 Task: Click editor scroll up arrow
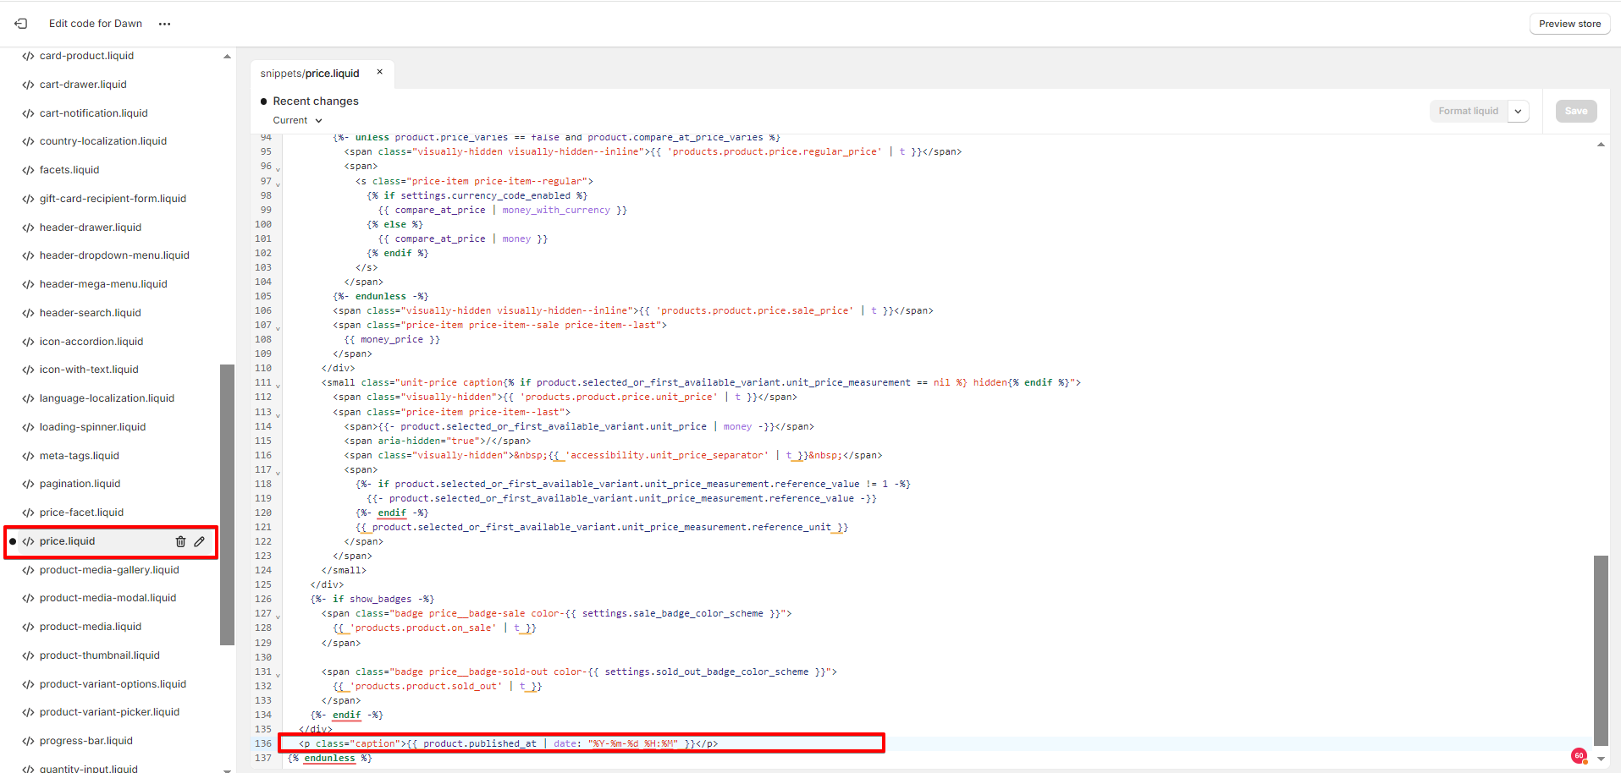1601,145
